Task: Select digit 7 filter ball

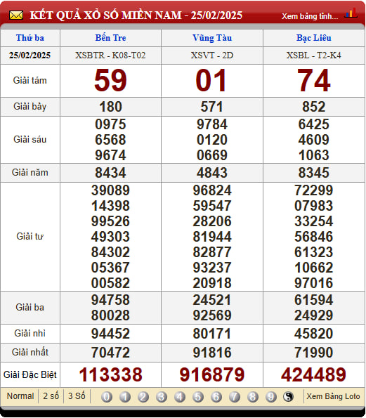Action: pos(235,397)
